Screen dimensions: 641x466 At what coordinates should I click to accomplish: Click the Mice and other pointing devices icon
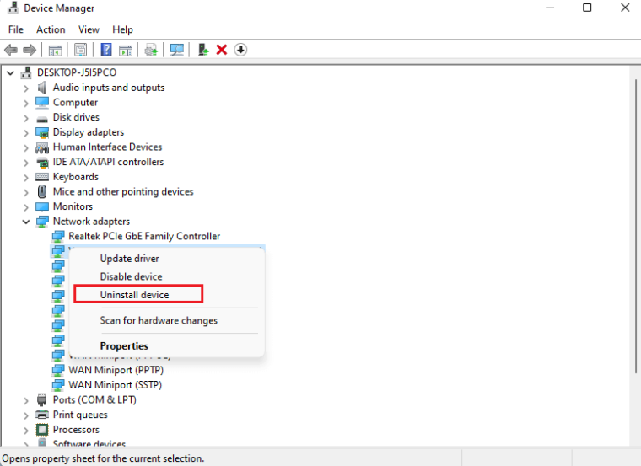tap(42, 191)
